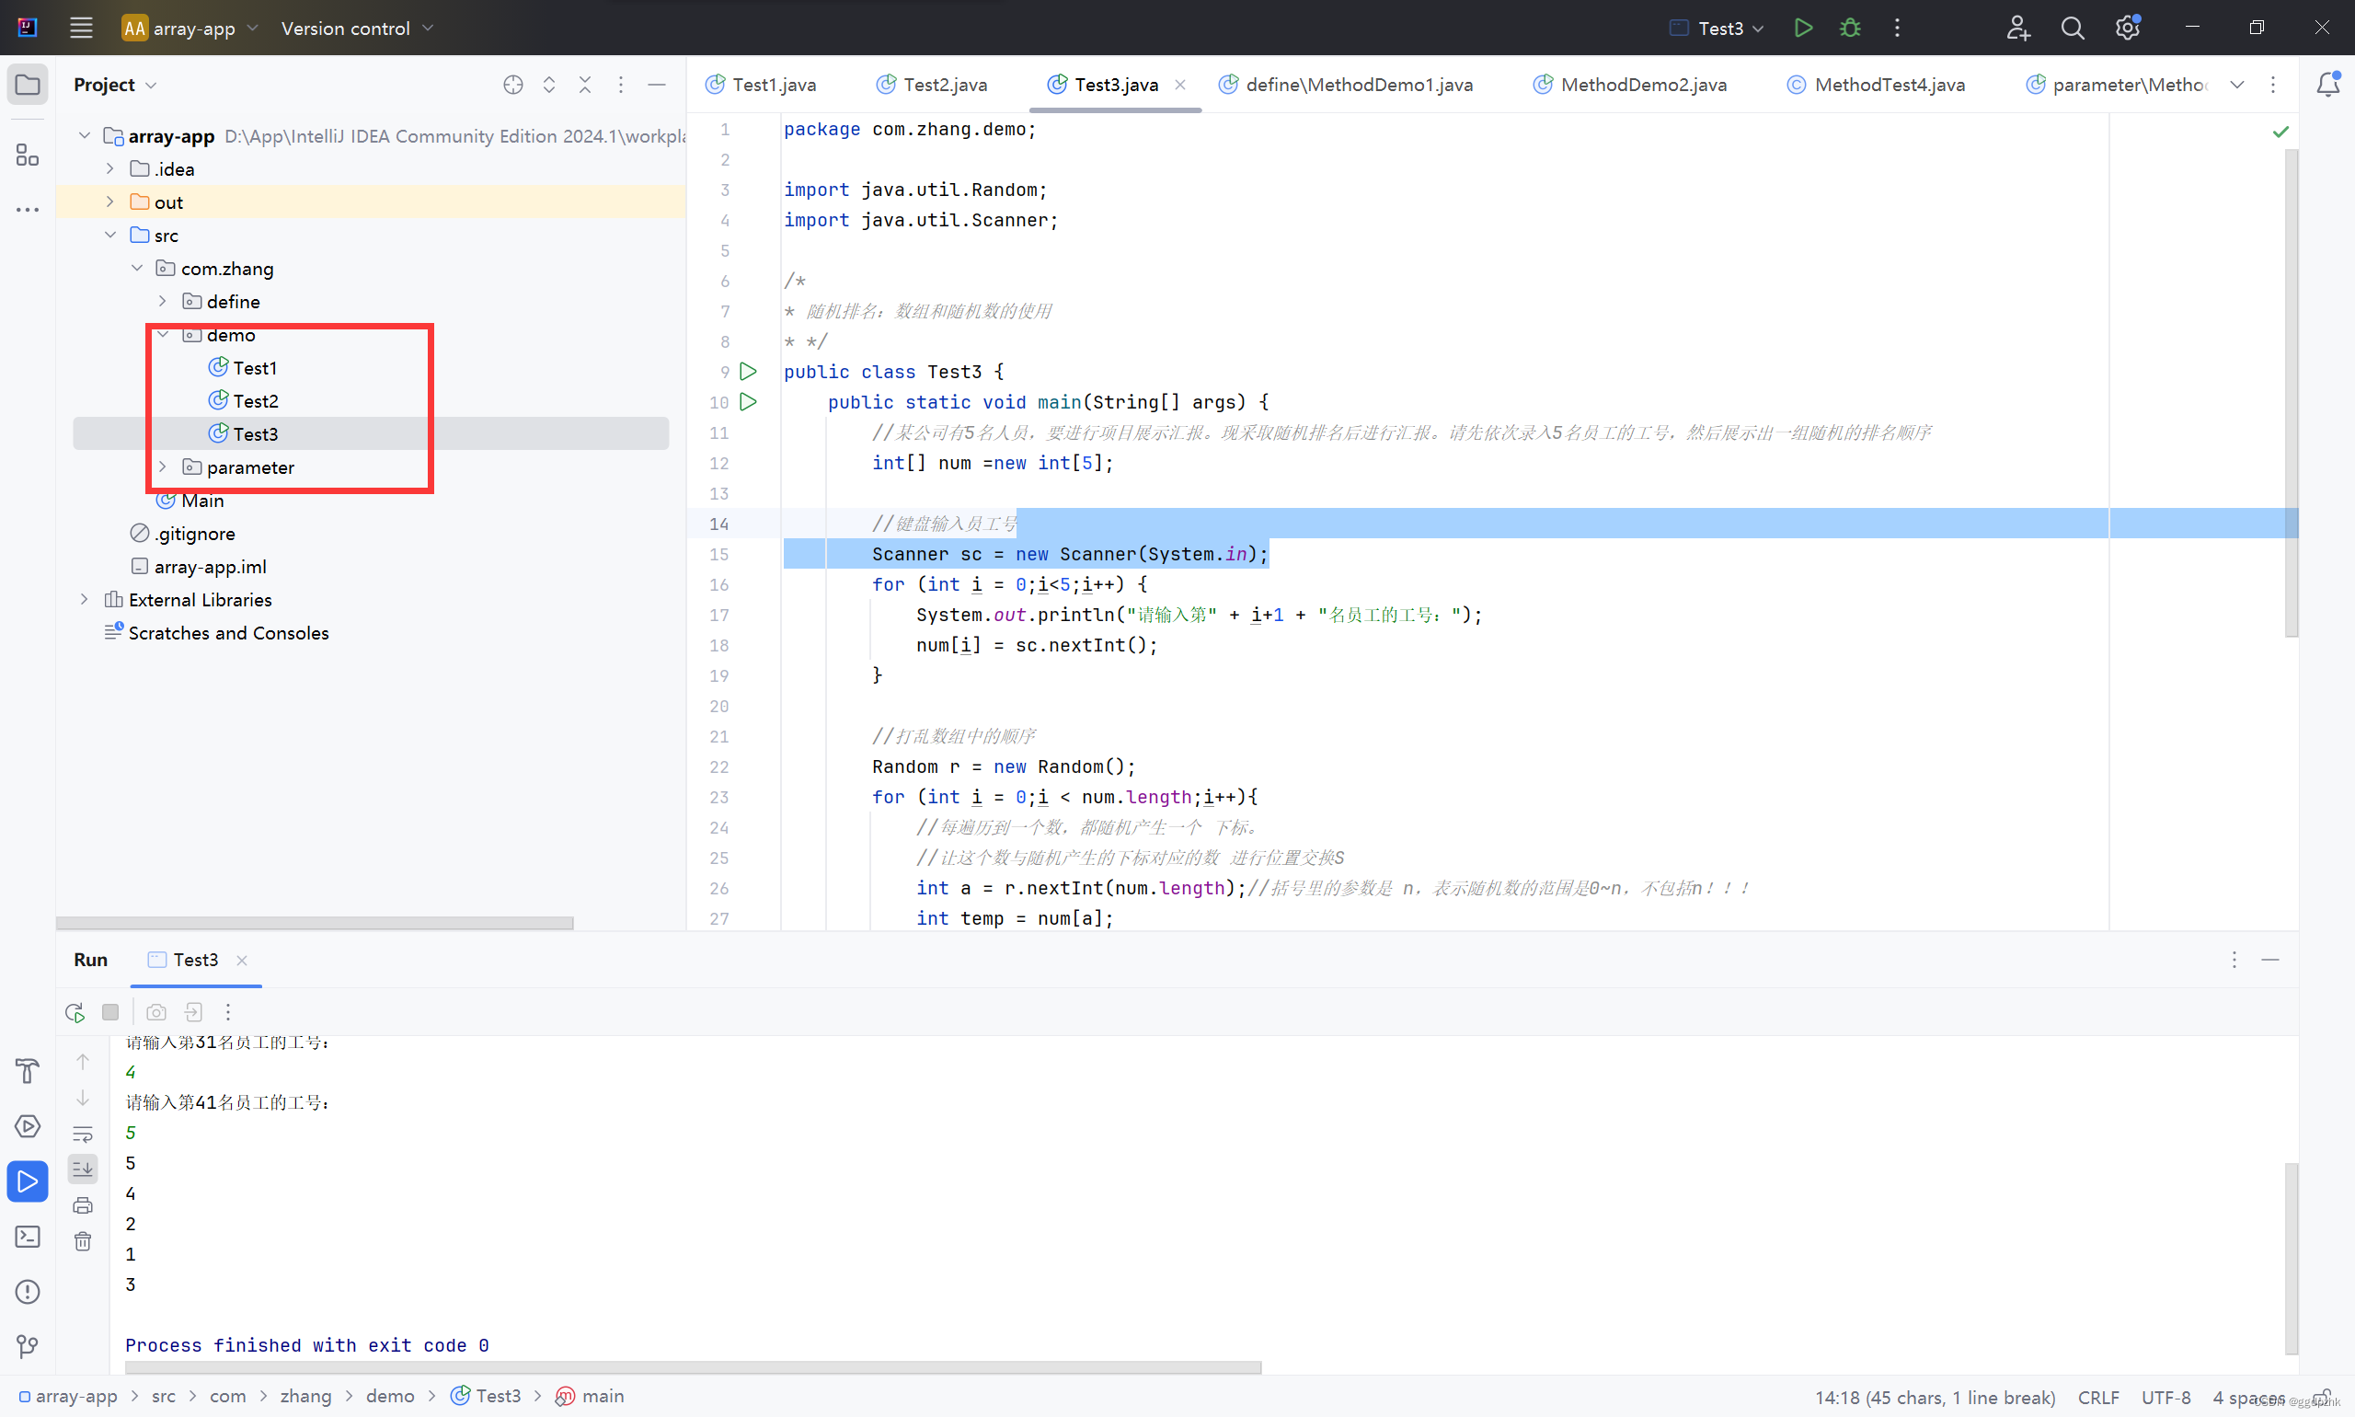Print console output
The image size is (2355, 1417).
(83, 1205)
